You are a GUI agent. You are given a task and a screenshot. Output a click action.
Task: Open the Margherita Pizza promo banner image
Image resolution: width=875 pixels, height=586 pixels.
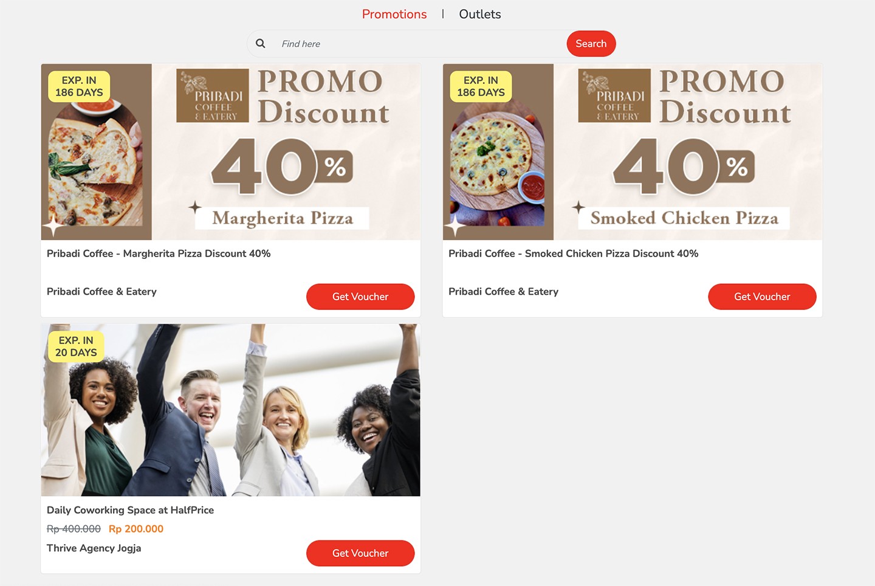(x=231, y=152)
